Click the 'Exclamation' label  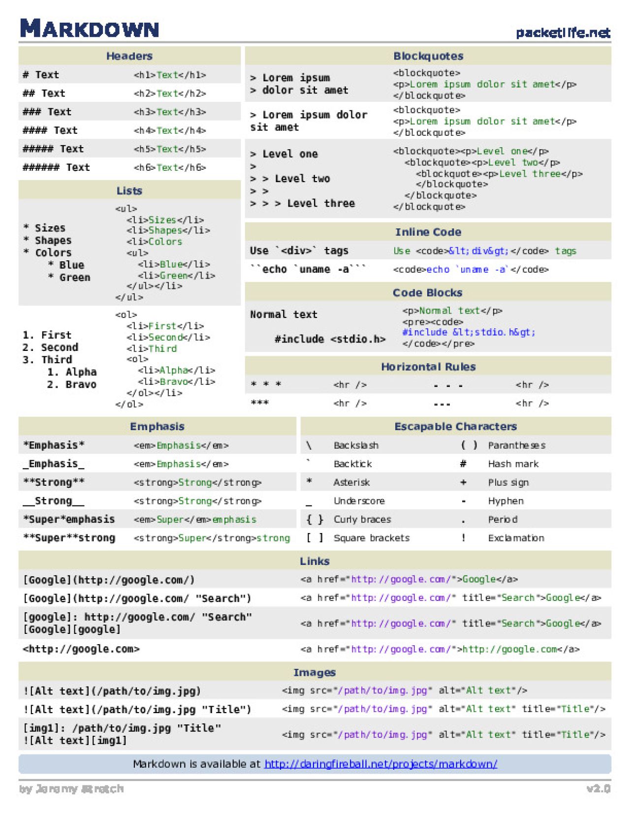pos(516,538)
